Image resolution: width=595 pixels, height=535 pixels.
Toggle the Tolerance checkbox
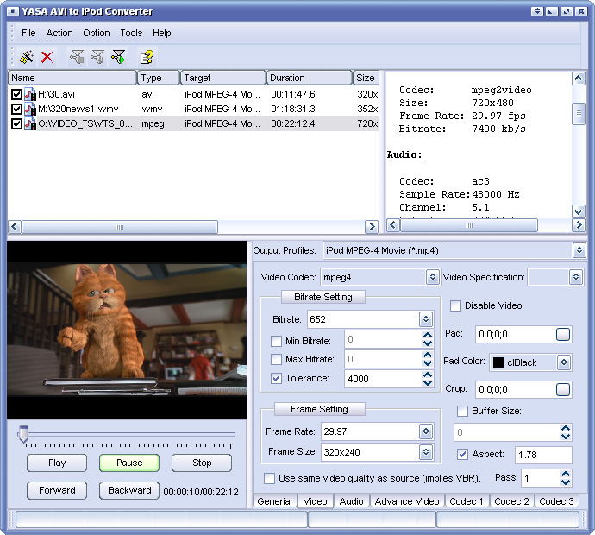pos(276,378)
